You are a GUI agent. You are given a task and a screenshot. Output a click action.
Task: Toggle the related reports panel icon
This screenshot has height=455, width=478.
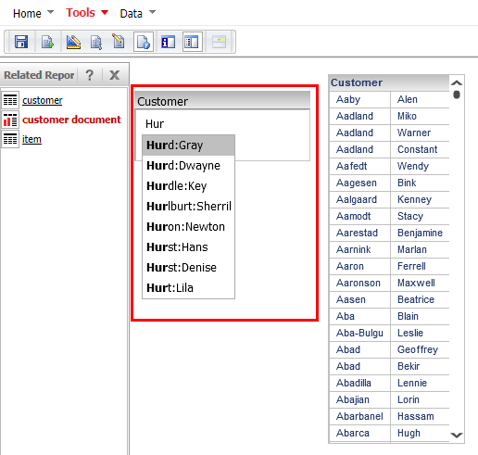[193, 42]
